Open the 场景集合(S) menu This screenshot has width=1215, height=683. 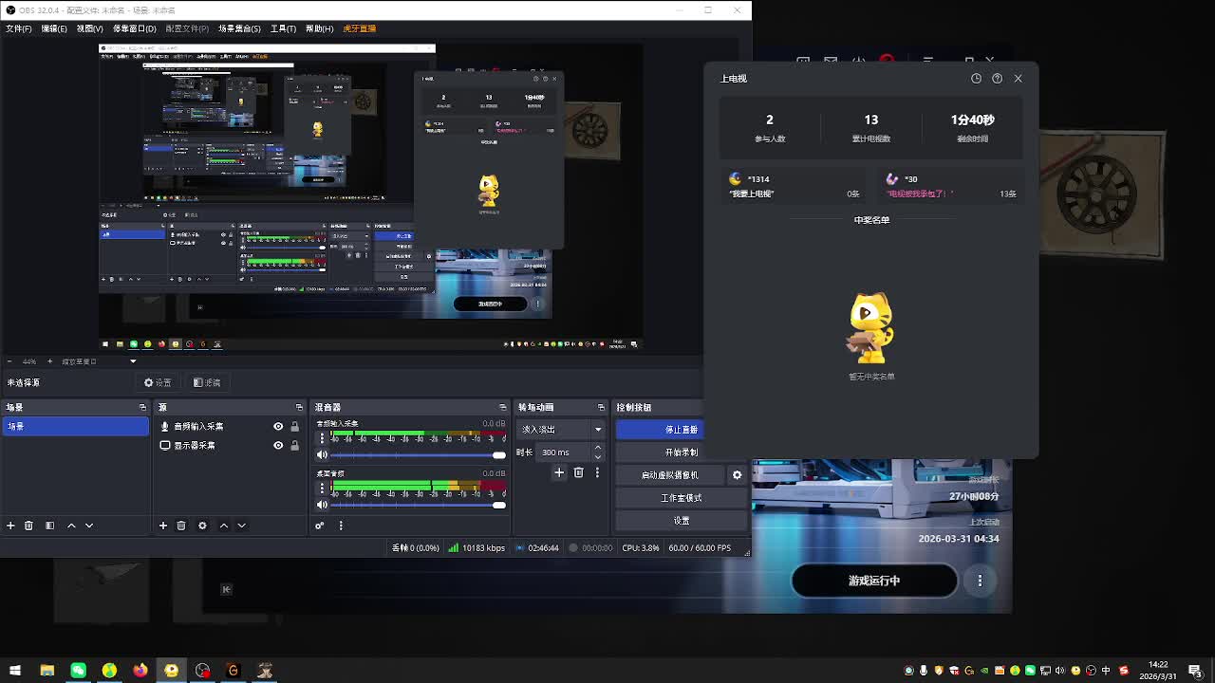239,28
